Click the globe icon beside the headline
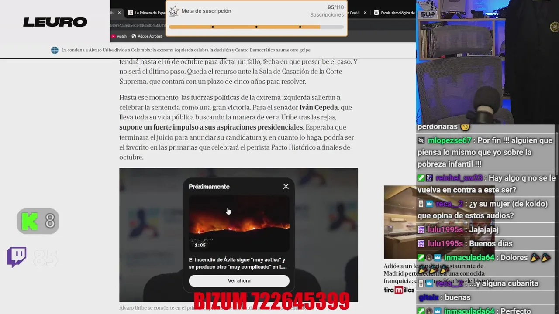559x314 pixels. pos(55,50)
